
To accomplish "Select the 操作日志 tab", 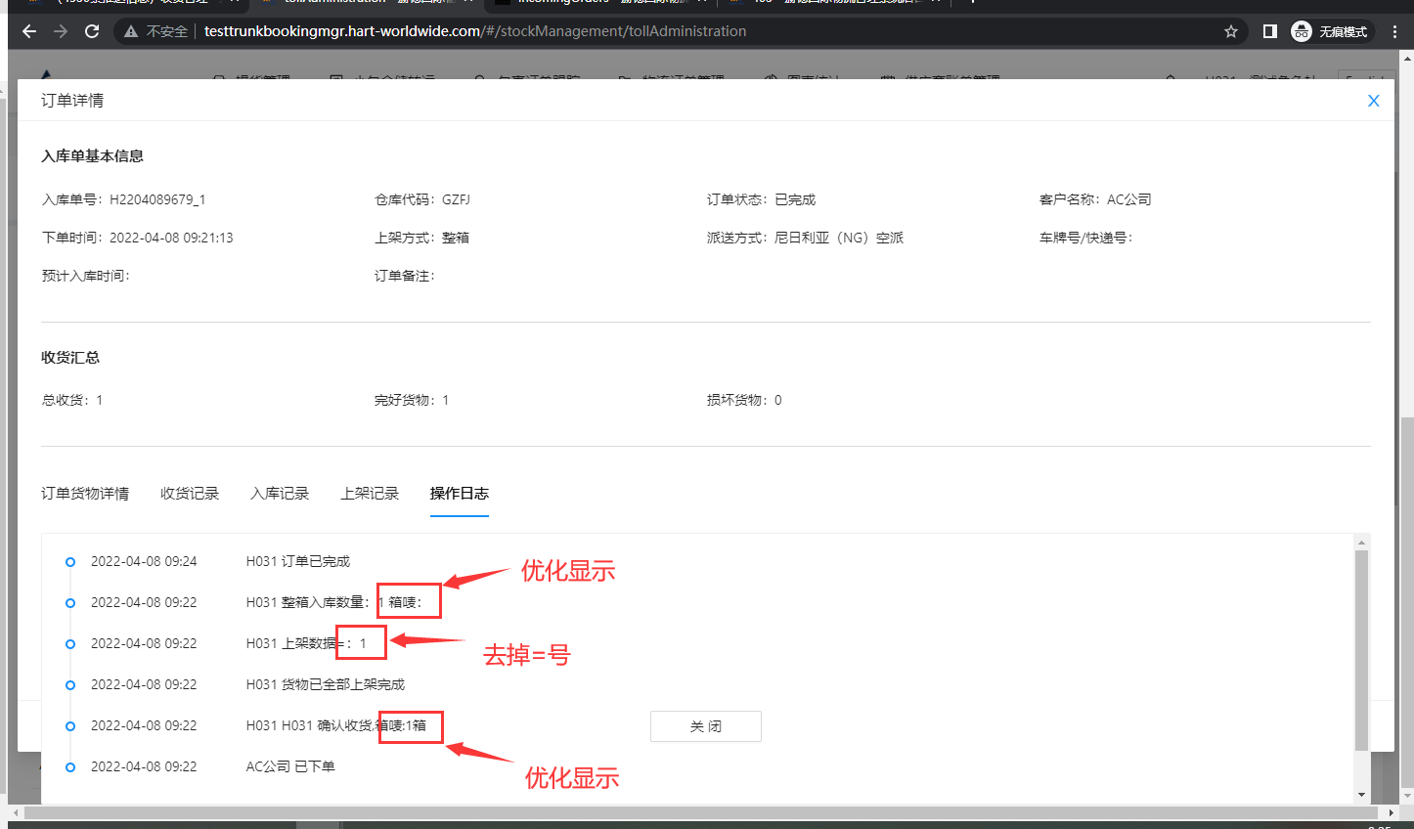I will pyautogui.click(x=460, y=494).
